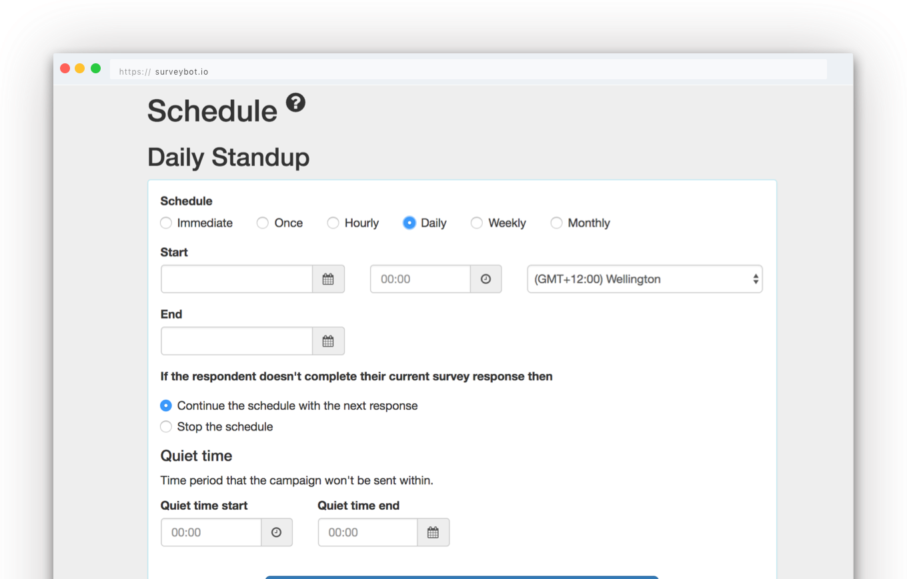Open the Start time clock picker

pyautogui.click(x=486, y=279)
